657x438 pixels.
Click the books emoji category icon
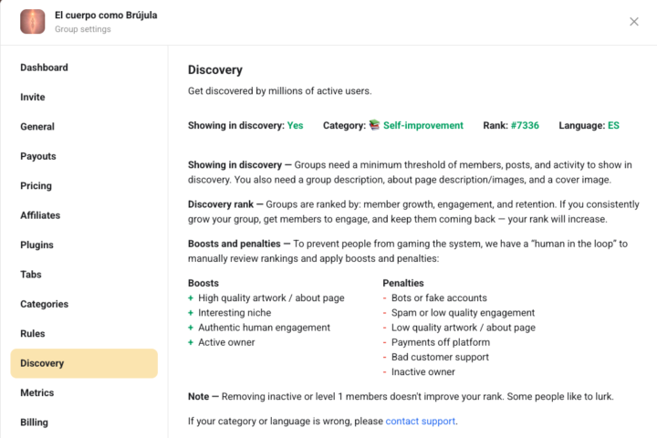pyautogui.click(x=374, y=125)
